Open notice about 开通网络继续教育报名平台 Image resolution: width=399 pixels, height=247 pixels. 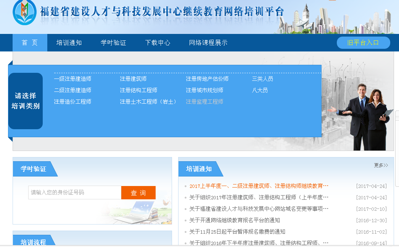pyautogui.click(x=234, y=220)
